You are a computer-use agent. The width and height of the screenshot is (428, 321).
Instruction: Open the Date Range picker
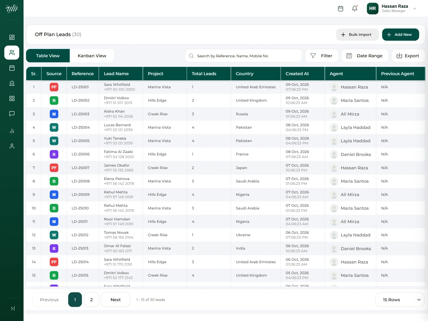365,56
